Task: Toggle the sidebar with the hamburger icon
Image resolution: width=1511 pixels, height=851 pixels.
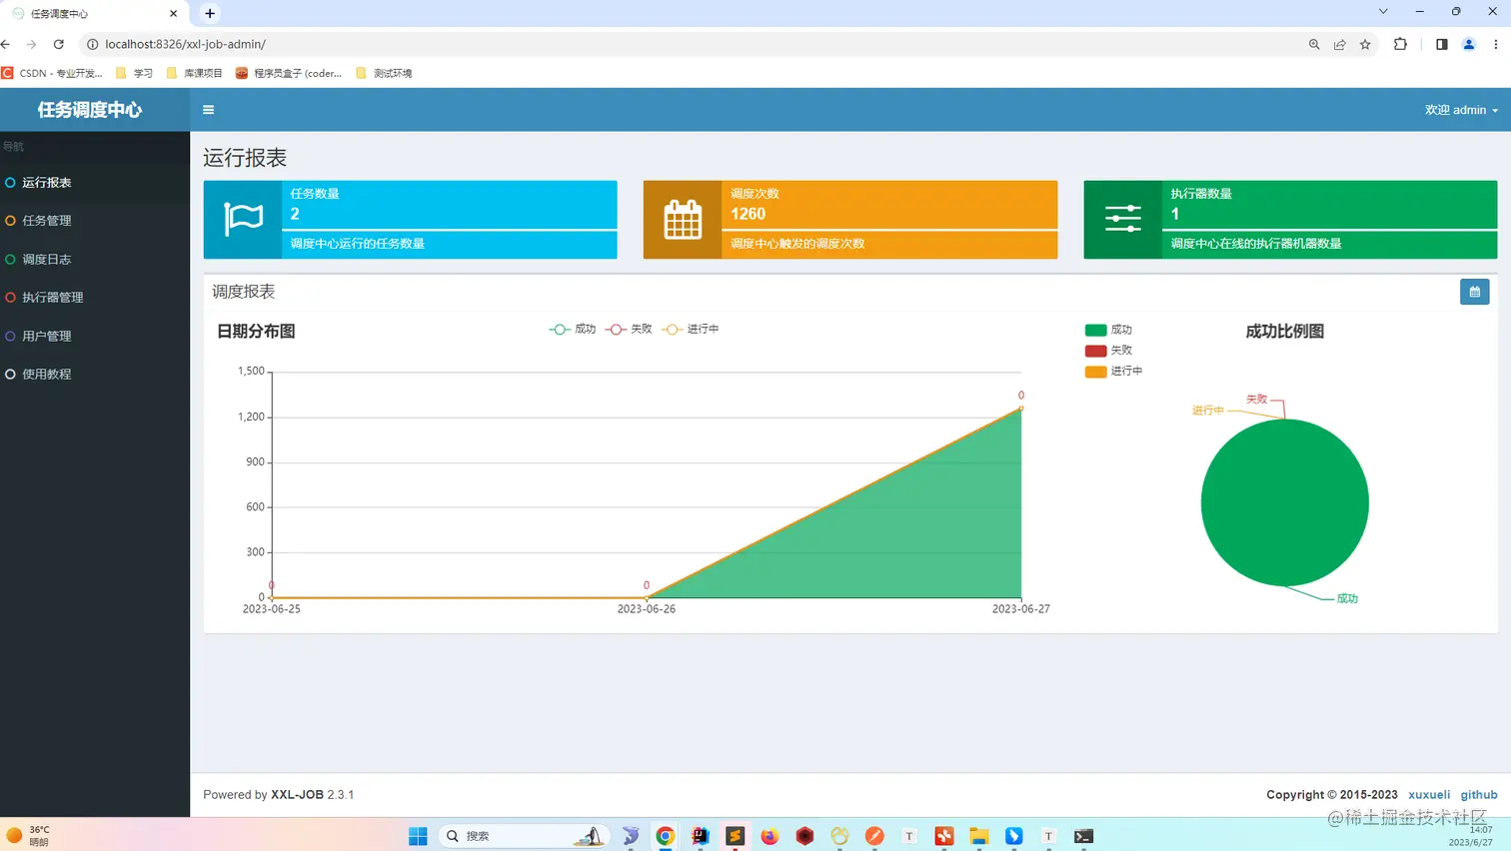Action: pyautogui.click(x=208, y=110)
